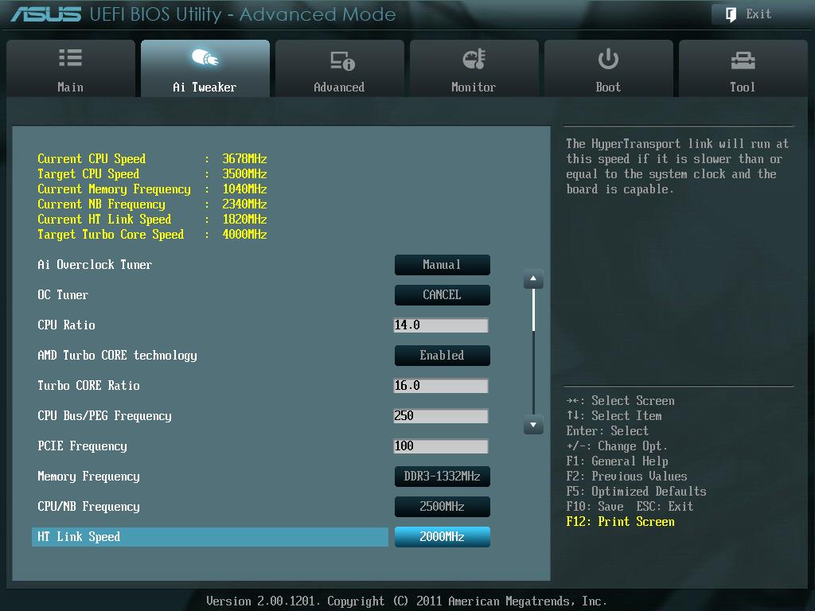
Task: Click the CPU Ratio 14.0 field
Action: pyautogui.click(x=441, y=325)
